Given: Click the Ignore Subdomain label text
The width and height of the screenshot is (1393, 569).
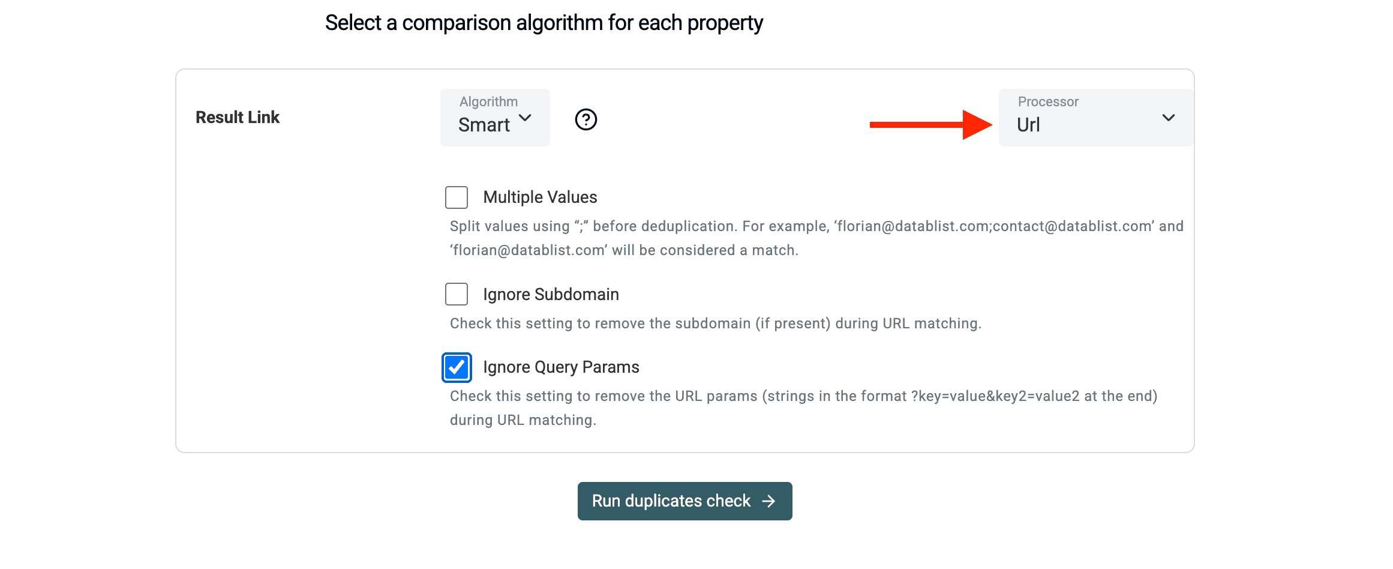Looking at the screenshot, I should (551, 294).
